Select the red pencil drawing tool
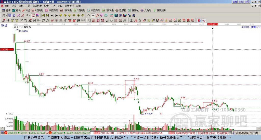261x140 pixels. pos(3,20)
